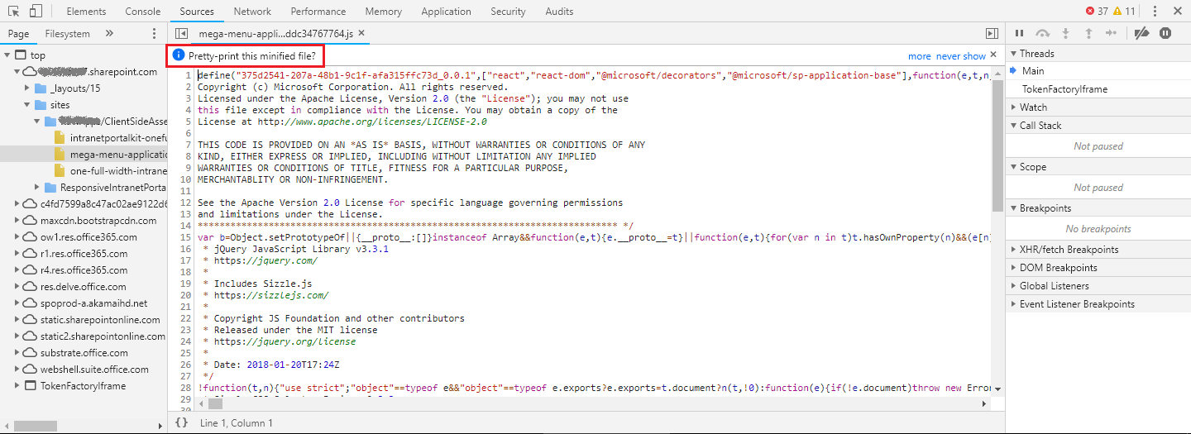Toggle deactivate breakpoints
This screenshot has width=1191, height=434.
point(1141,33)
